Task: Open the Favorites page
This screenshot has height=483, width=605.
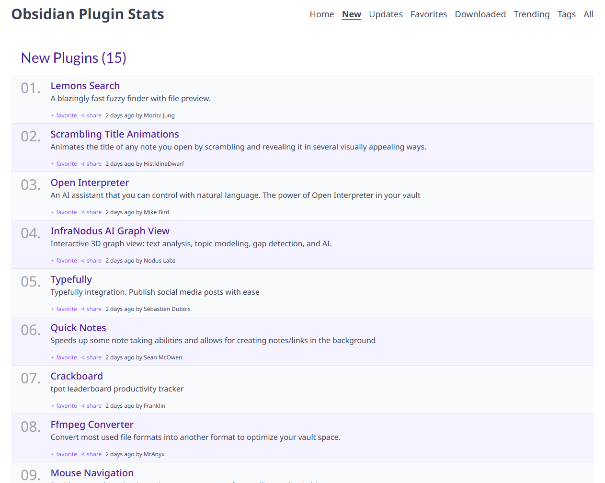Action: click(x=429, y=14)
